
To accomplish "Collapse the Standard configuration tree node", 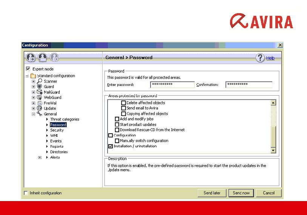I will click(27, 76).
